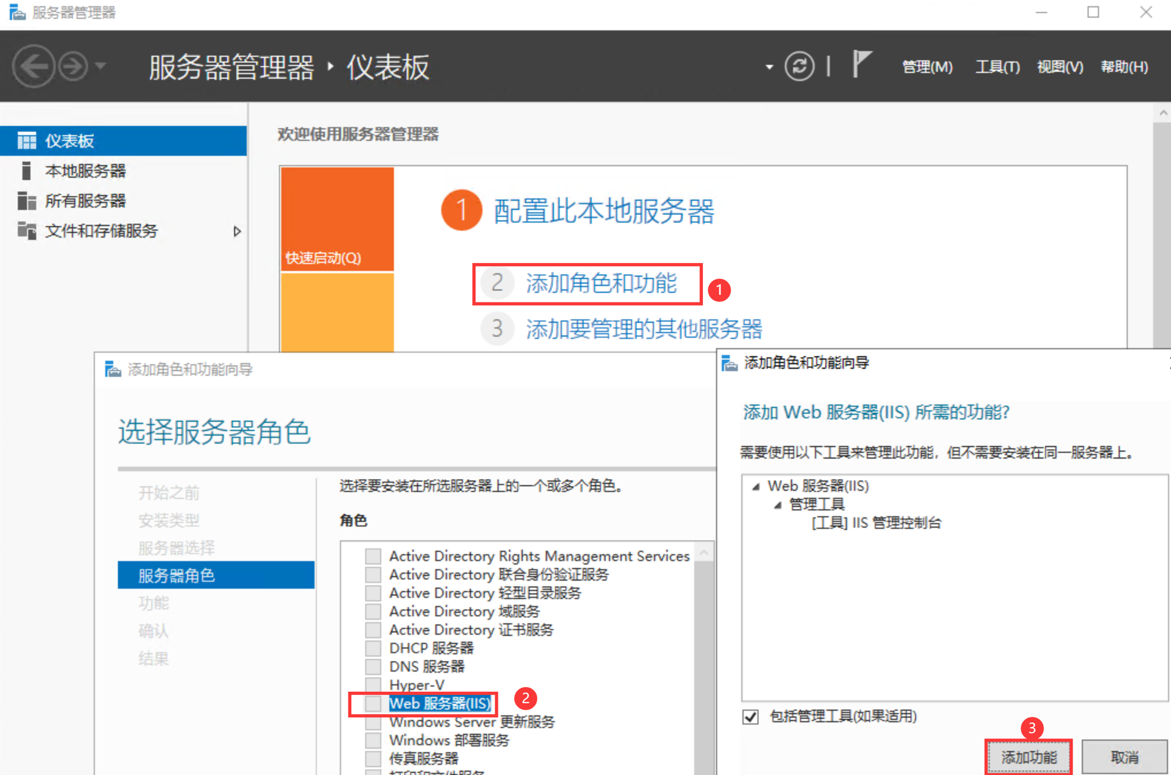Select the 本地服务器 sidebar icon
1171x775 pixels.
[x=26, y=171]
